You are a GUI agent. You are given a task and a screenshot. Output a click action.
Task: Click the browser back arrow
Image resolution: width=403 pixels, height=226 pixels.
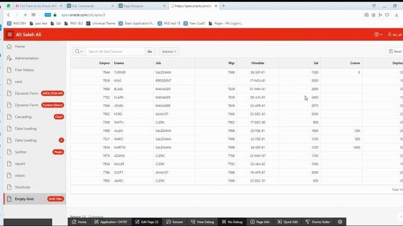[x=8, y=15]
